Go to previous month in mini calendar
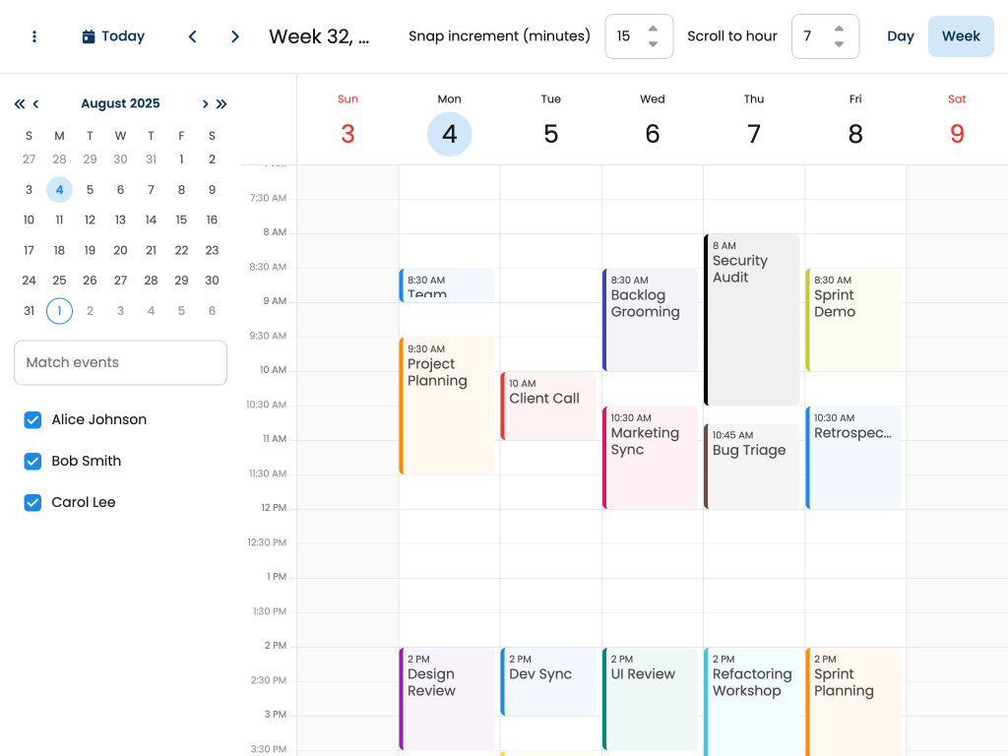 (x=36, y=103)
